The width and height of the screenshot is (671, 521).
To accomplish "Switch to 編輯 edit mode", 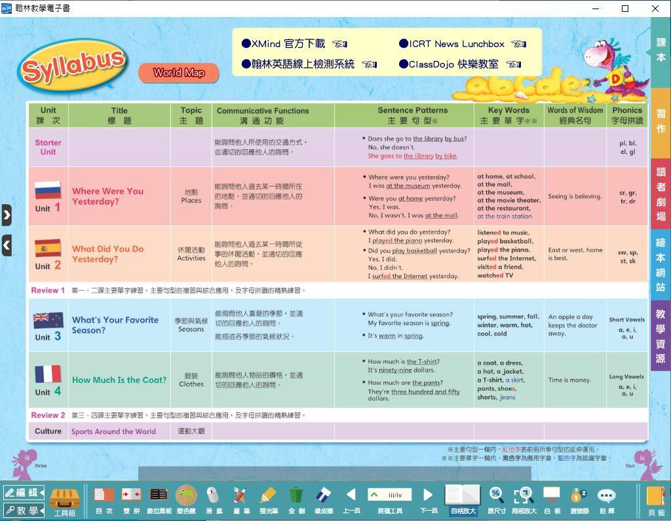I will point(24,492).
